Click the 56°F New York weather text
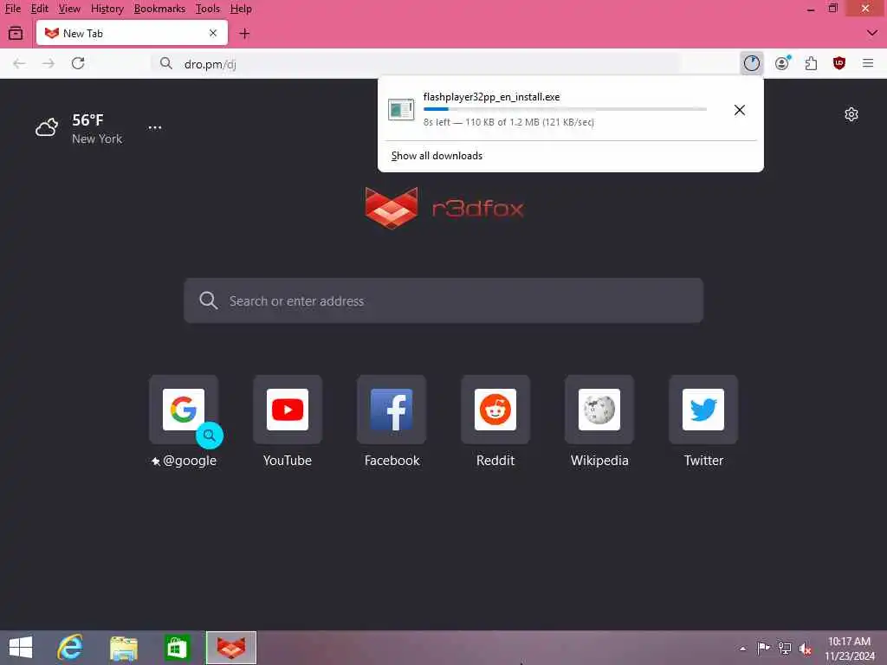Viewport: 887px width, 665px height. tap(97, 129)
